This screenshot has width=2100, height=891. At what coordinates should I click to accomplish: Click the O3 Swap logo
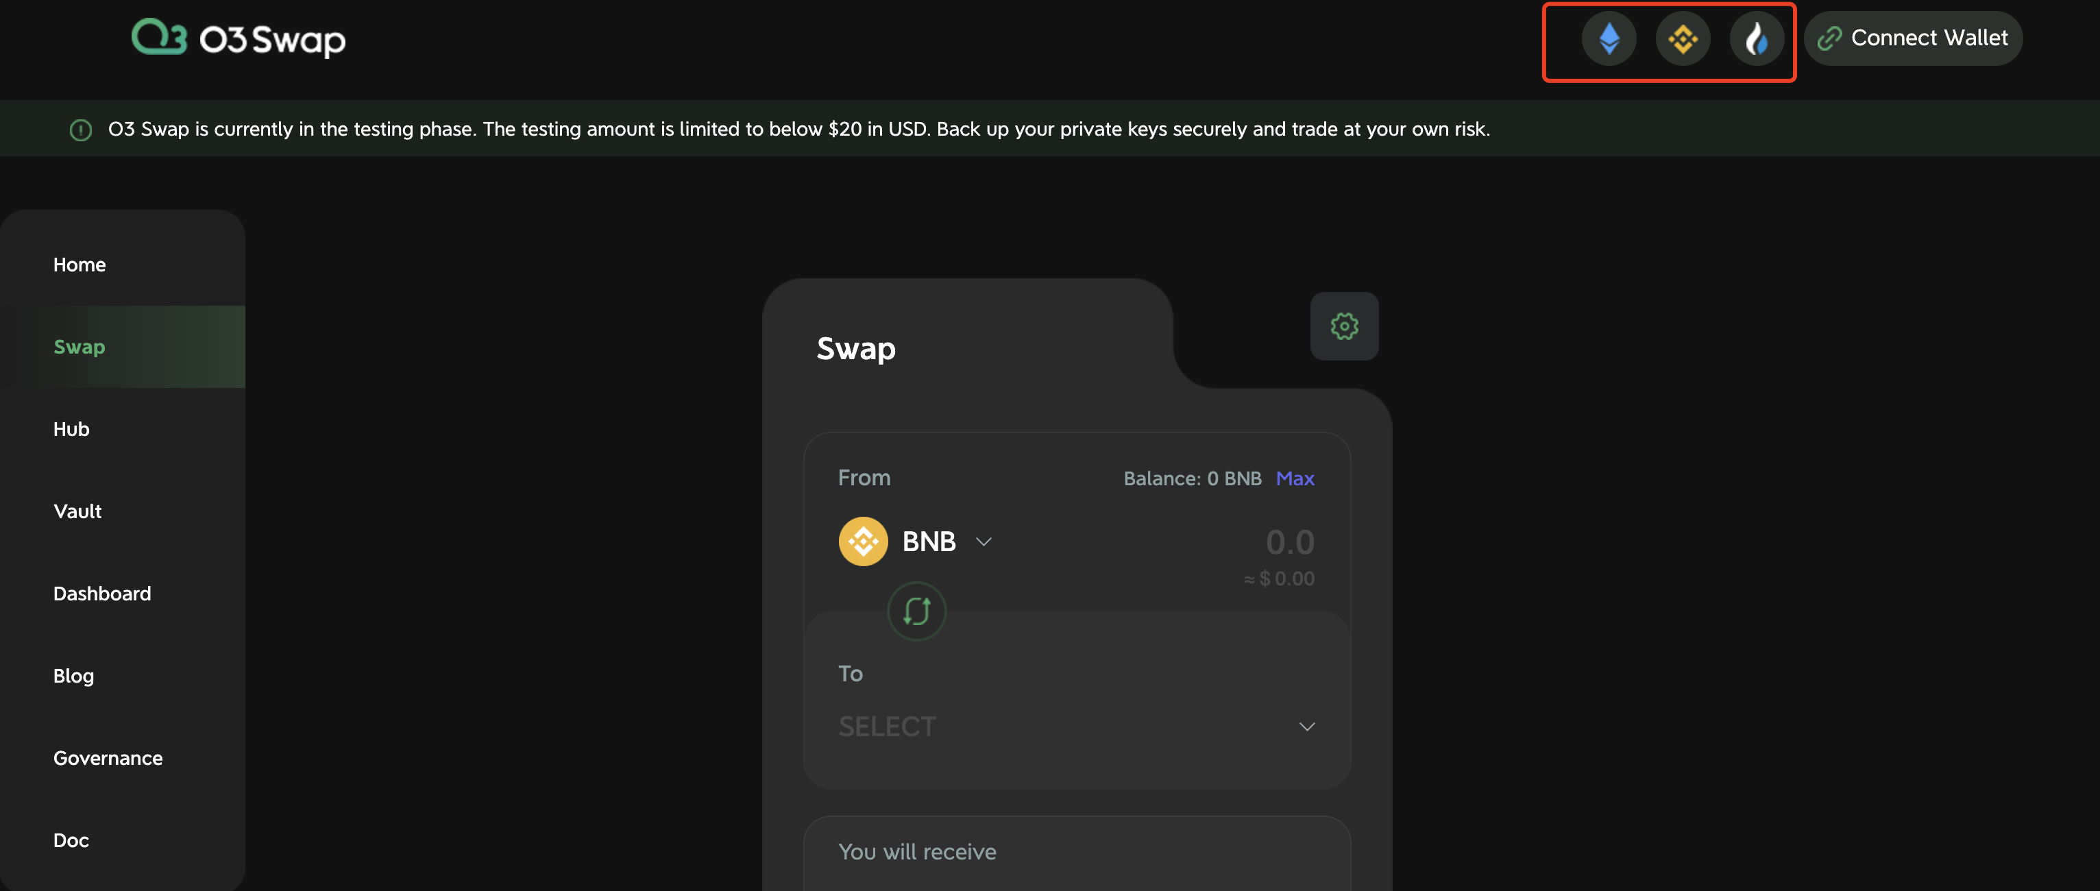coord(238,38)
